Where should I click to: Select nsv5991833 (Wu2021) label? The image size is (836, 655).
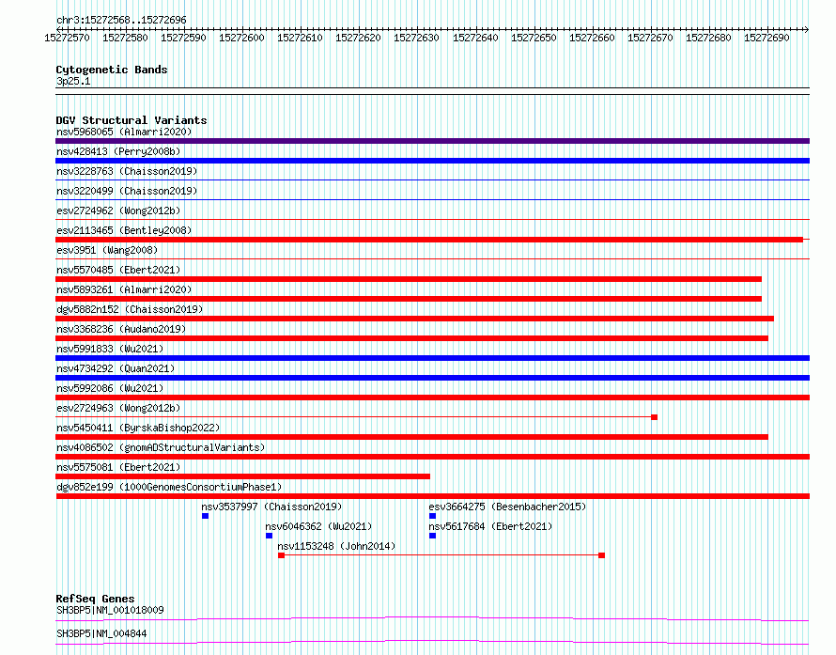(x=110, y=349)
